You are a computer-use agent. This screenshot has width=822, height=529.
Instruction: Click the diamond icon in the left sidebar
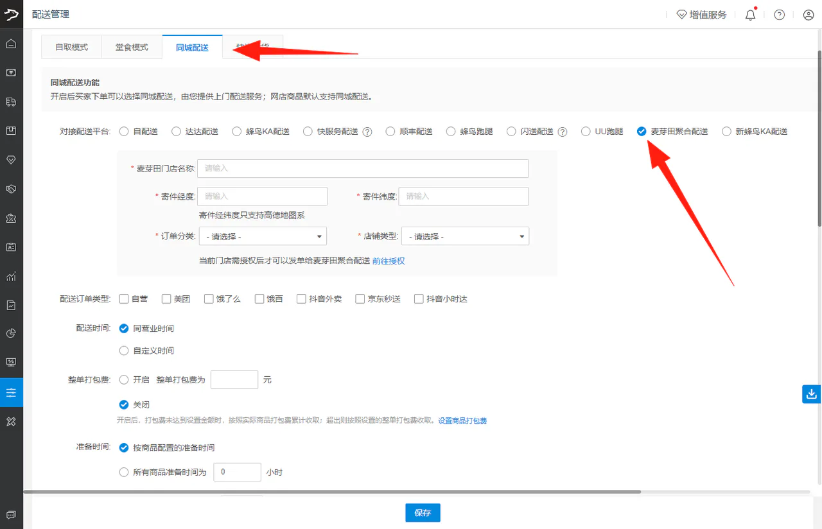tap(11, 160)
